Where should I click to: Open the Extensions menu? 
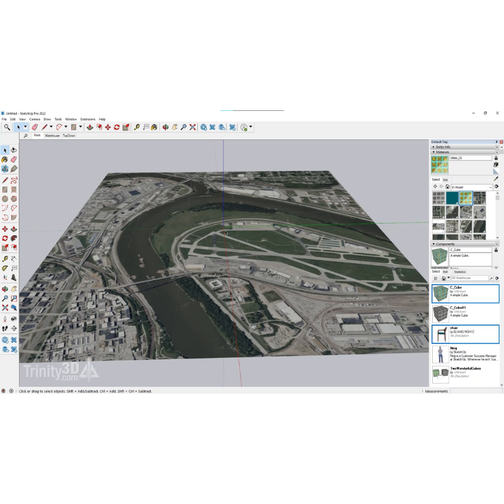pyautogui.click(x=88, y=119)
